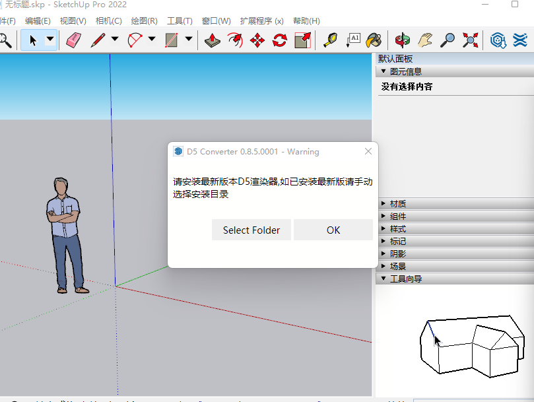534x402 pixels.
Task: Click the Zoom Extents tool
Action: (x=470, y=40)
